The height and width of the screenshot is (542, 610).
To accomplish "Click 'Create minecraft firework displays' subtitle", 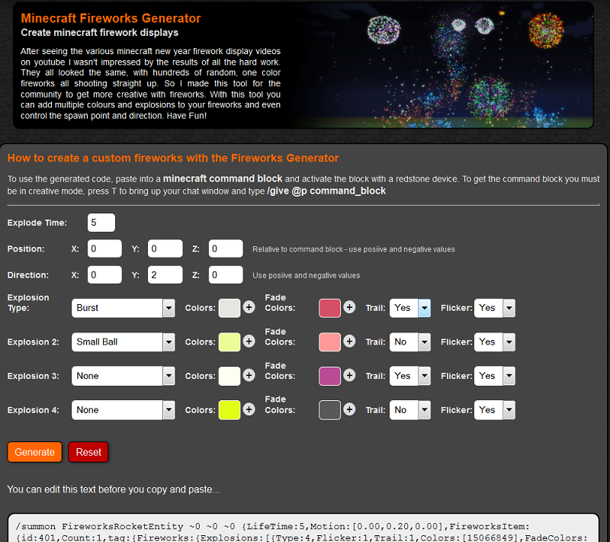I will (x=100, y=33).
